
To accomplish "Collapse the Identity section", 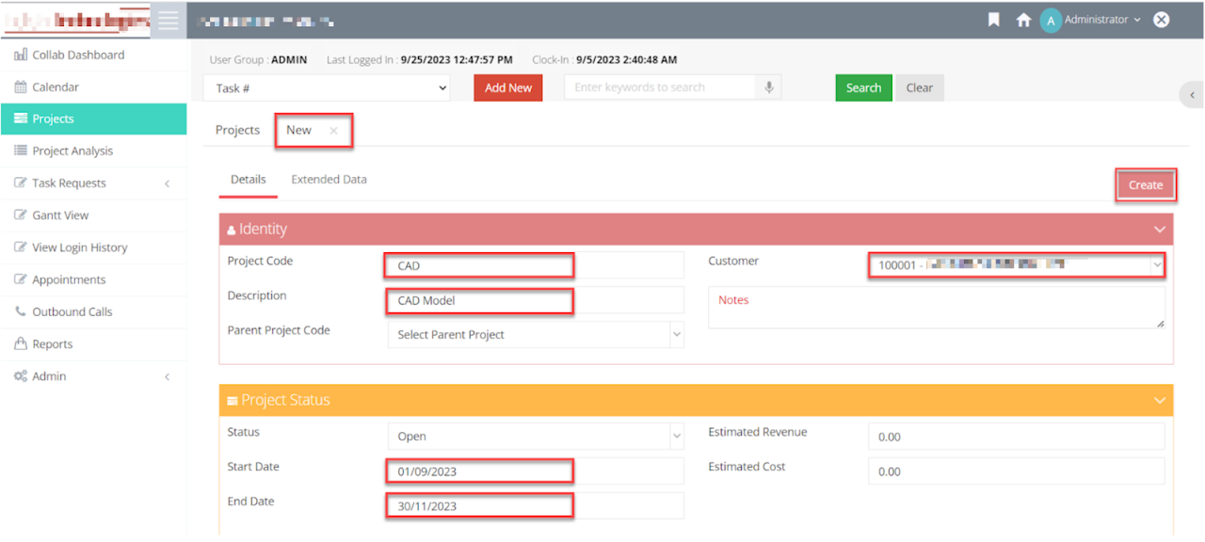I will (1159, 229).
